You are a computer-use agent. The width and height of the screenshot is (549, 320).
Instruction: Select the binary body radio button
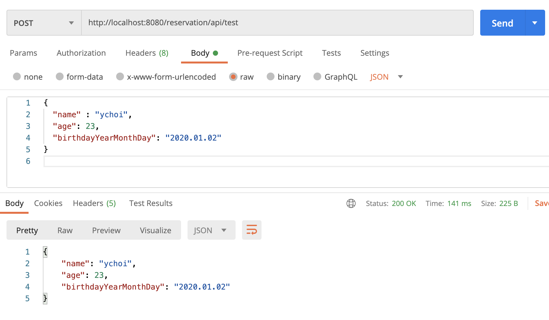coord(271,76)
